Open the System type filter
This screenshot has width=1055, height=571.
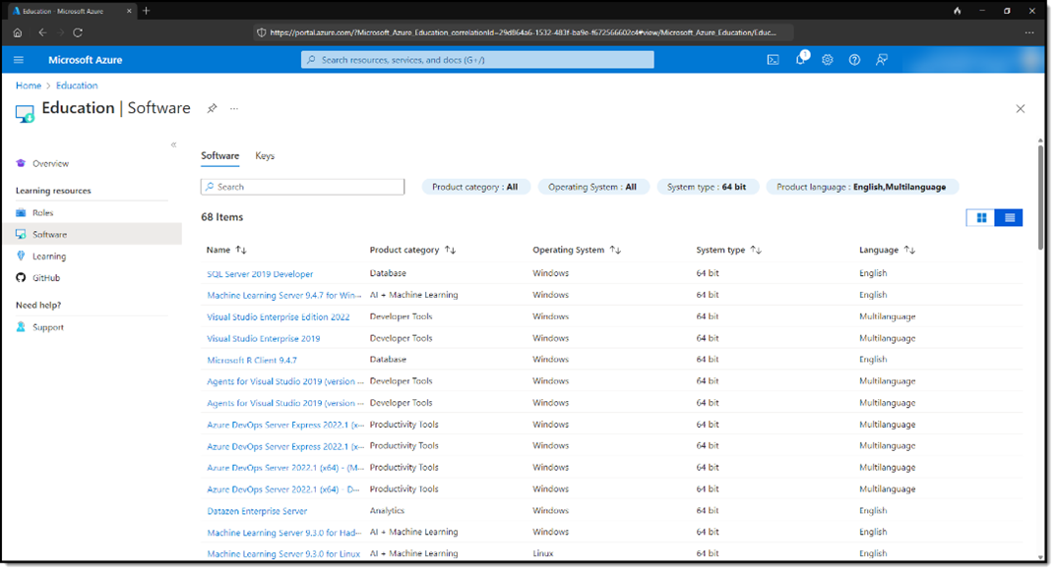point(707,187)
